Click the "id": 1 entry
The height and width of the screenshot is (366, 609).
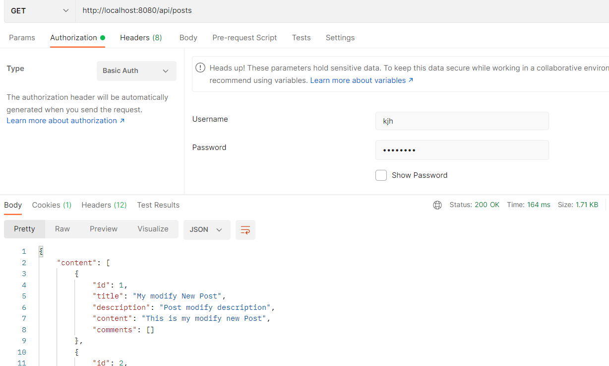110,285
